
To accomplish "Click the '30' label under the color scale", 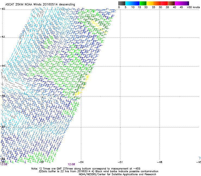I will point(160,7).
